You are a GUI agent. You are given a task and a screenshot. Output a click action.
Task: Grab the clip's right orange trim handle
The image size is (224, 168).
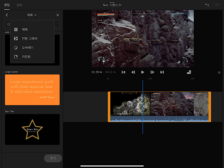pos(210,107)
